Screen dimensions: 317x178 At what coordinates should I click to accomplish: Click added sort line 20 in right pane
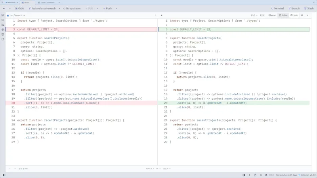pyautogui.click(x=234, y=103)
